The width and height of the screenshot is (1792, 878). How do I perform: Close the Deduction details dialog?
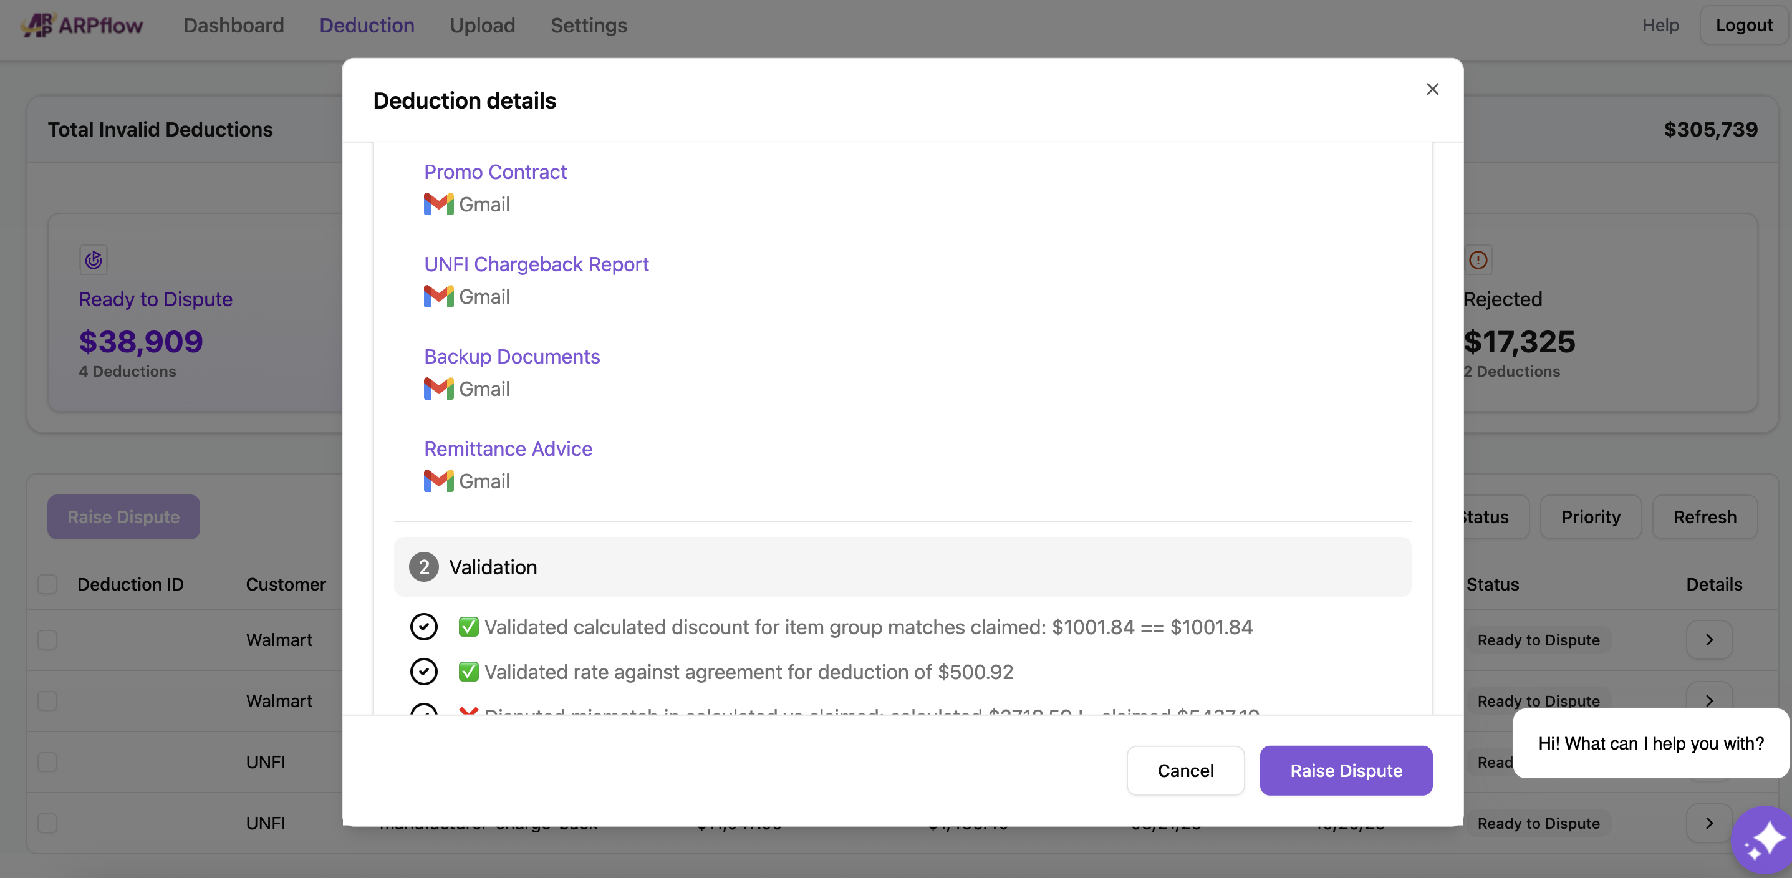[1432, 89]
